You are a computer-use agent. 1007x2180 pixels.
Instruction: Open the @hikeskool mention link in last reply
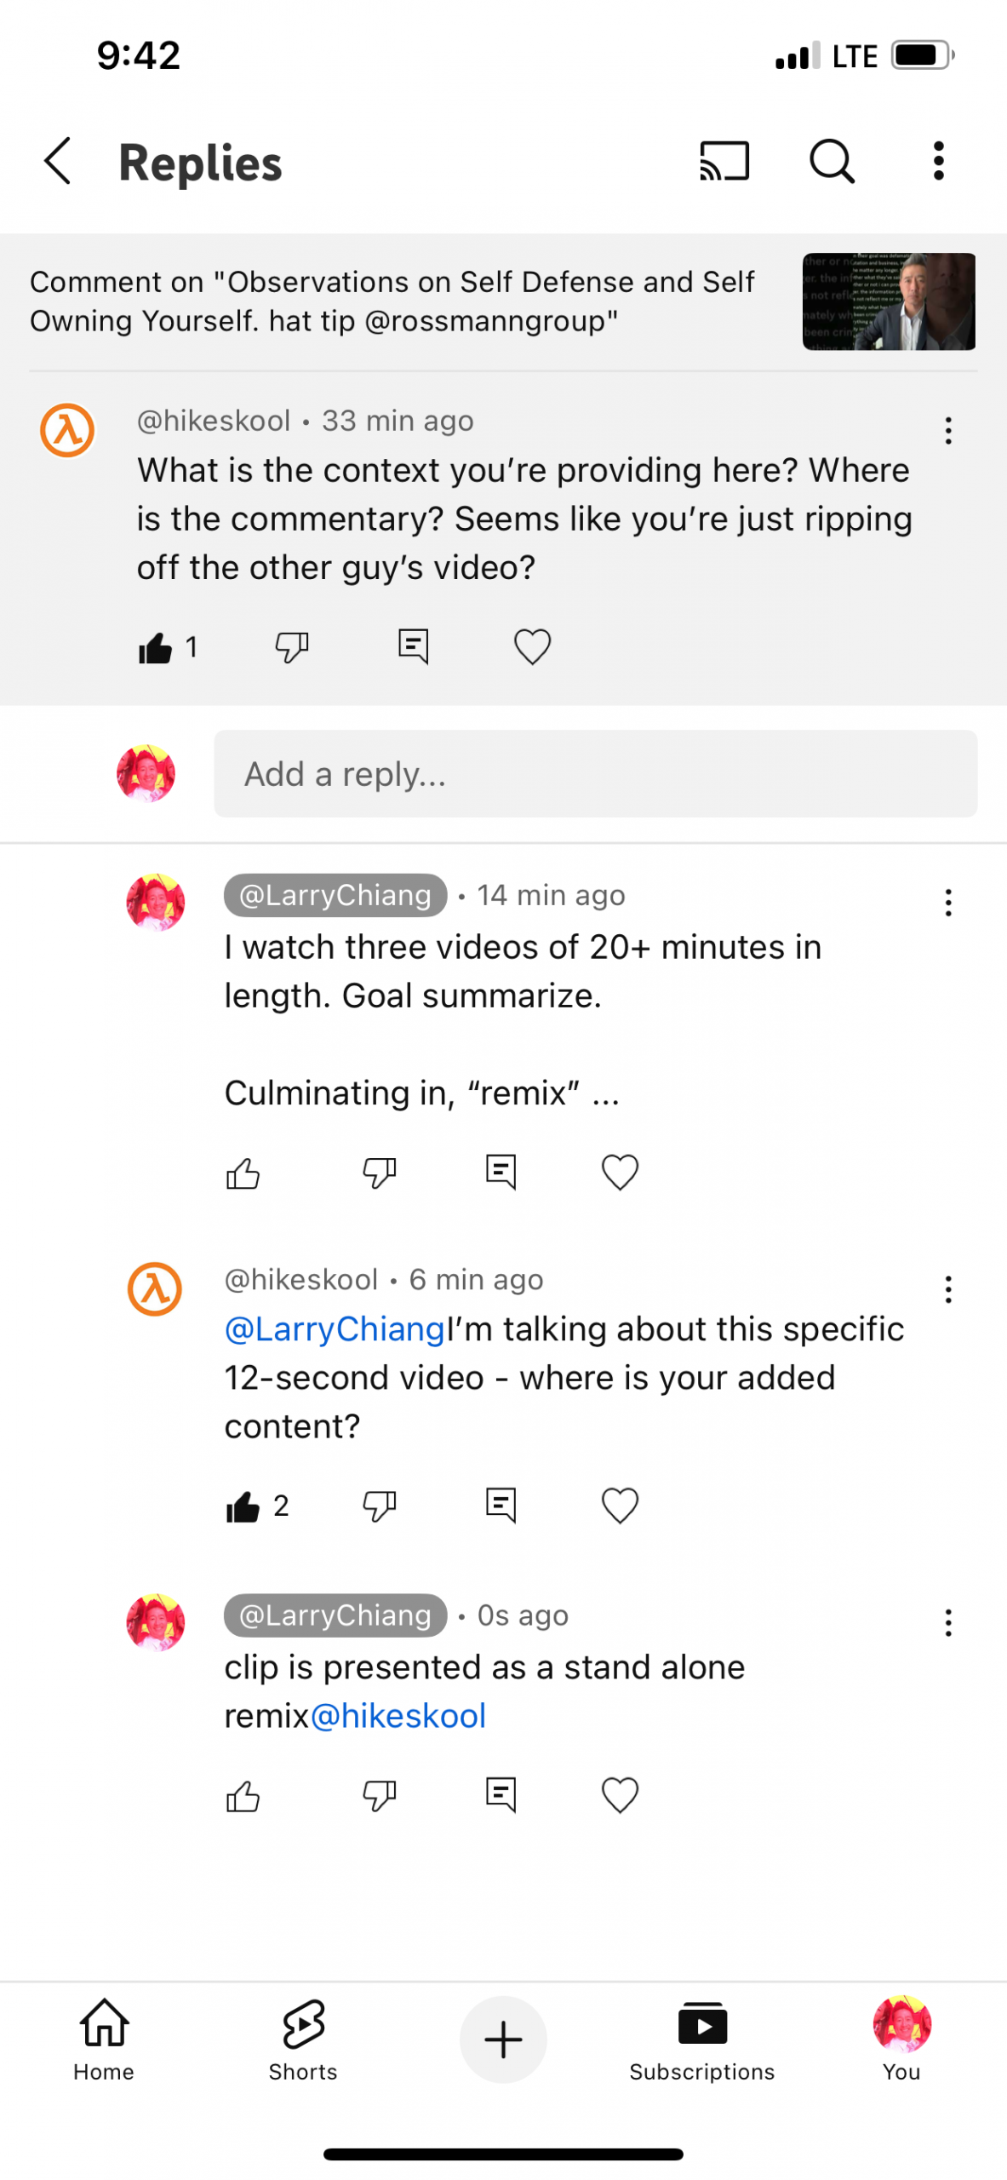pyautogui.click(x=398, y=1715)
